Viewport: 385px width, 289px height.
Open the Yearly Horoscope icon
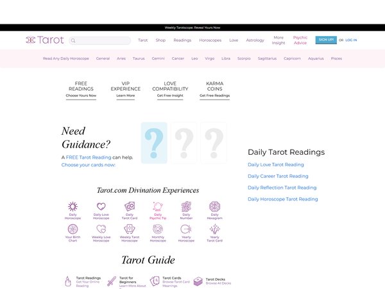coord(186,229)
